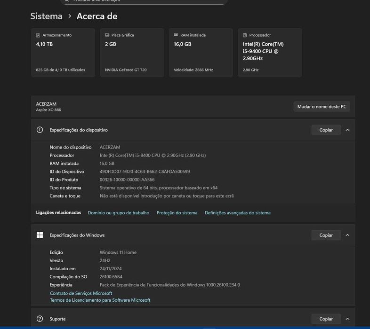The image size is (370, 329).
Task: Select the RAM instalada value in device specs
Action: click(x=107, y=163)
